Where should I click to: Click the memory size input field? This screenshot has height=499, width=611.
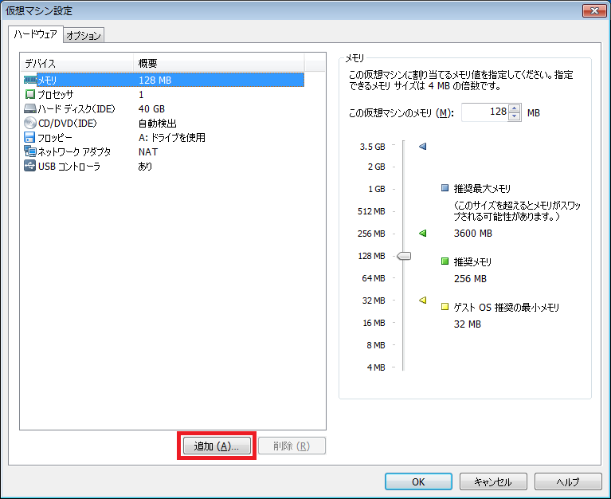click(484, 112)
